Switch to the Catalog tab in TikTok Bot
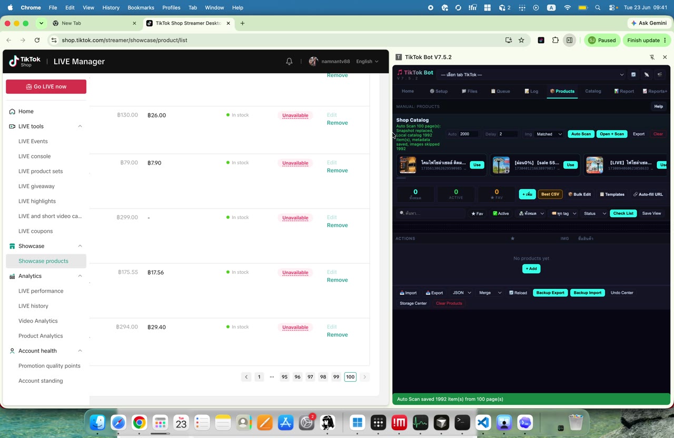This screenshot has width=674, height=438. [x=593, y=91]
